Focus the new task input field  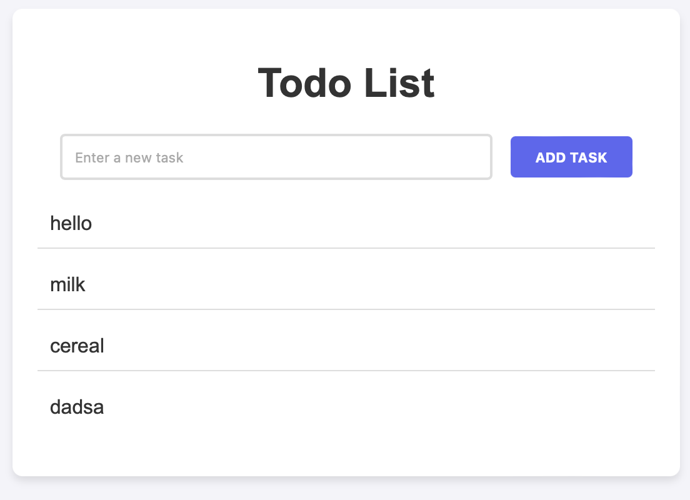[x=276, y=157]
